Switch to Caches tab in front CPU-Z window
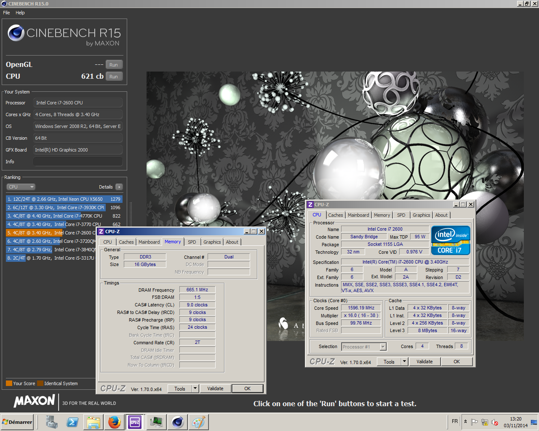Viewport: 539px width, 431px height. pos(126,242)
